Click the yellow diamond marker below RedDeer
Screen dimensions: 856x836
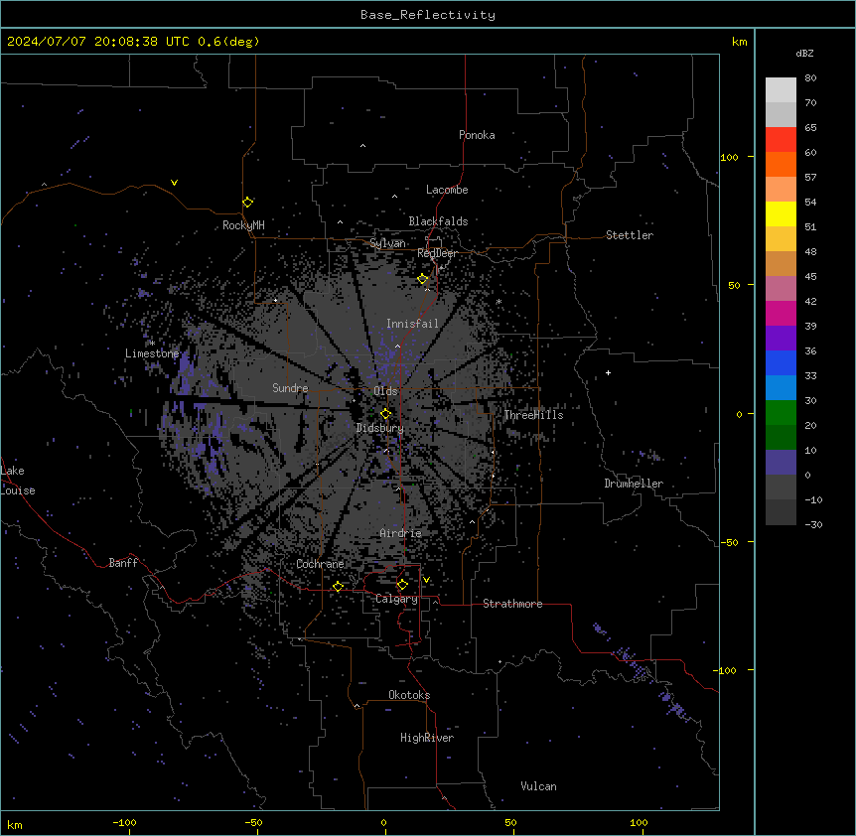click(423, 279)
